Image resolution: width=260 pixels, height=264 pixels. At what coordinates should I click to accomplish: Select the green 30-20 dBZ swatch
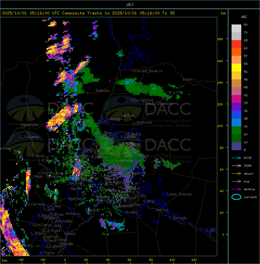[x=236, y=130]
